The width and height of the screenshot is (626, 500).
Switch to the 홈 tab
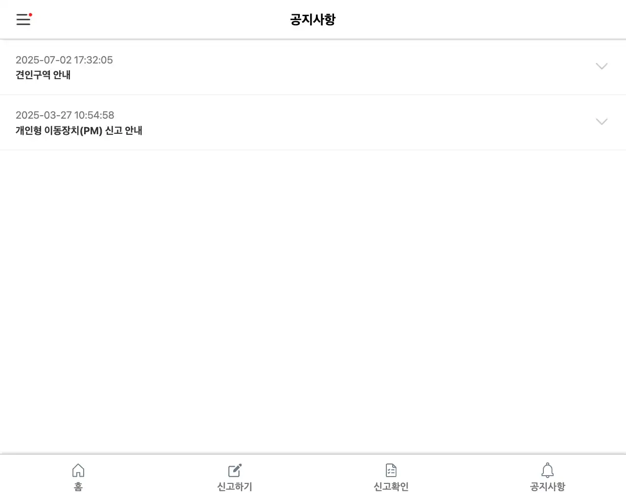[78, 476]
